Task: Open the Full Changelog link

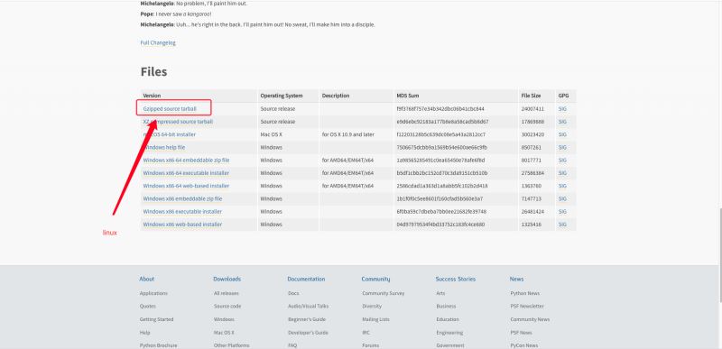Action: [x=158, y=42]
